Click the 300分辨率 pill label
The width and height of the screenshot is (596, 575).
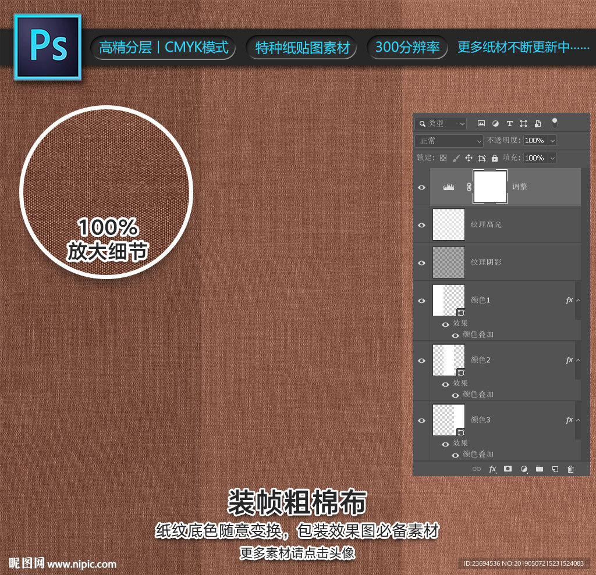407,48
